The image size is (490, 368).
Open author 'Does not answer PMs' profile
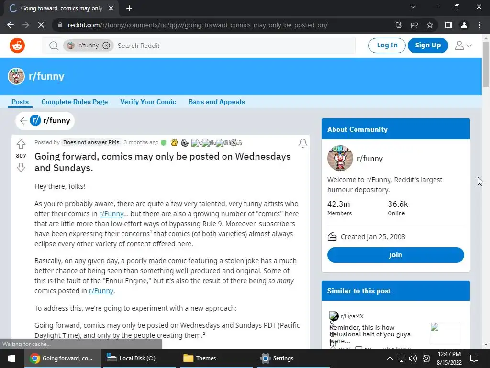tap(91, 142)
